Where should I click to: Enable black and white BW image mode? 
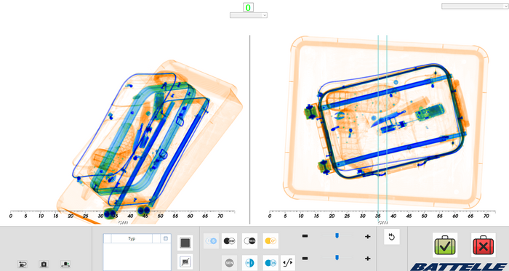229,241
